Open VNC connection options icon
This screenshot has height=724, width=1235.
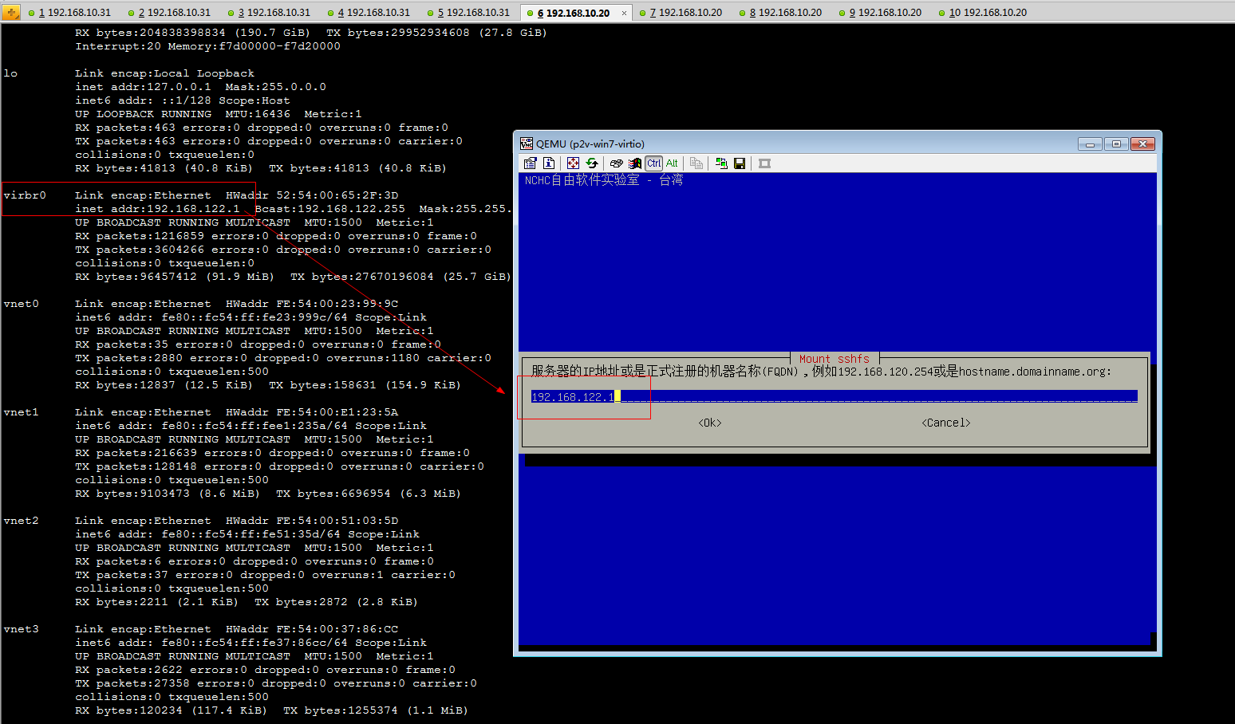pyautogui.click(x=531, y=163)
